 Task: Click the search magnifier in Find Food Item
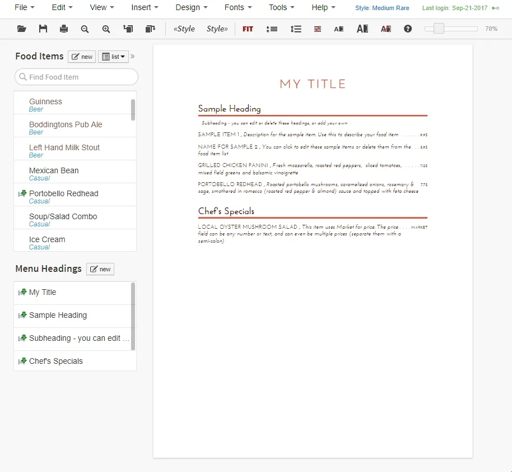(22, 76)
